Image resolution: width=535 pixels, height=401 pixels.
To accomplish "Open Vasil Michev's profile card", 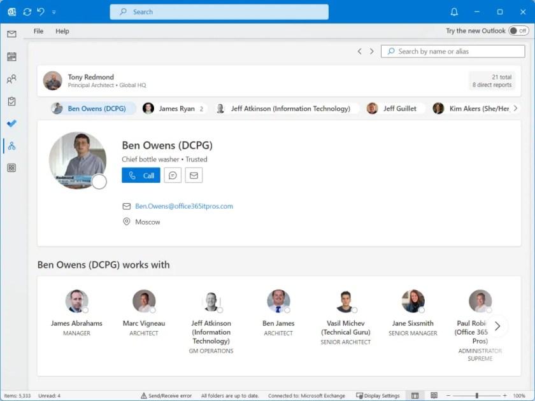I will pos(346,318).
